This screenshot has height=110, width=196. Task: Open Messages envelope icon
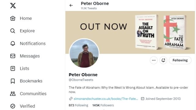[x=13, y=56]
